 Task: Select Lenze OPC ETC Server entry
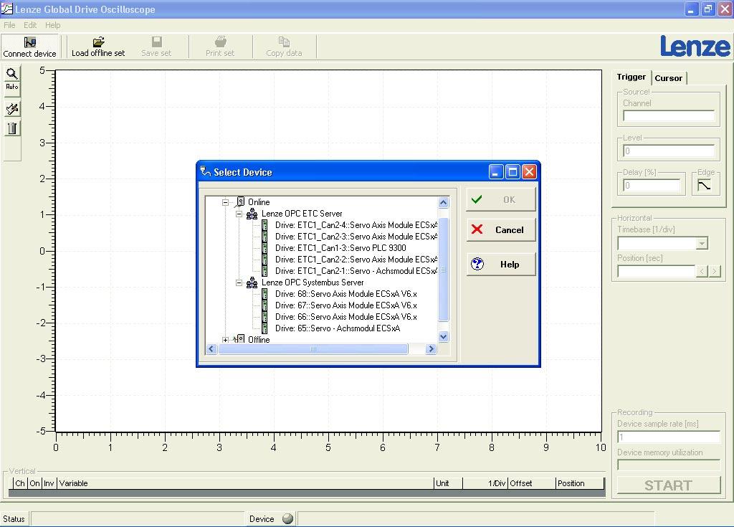[302, 214]
